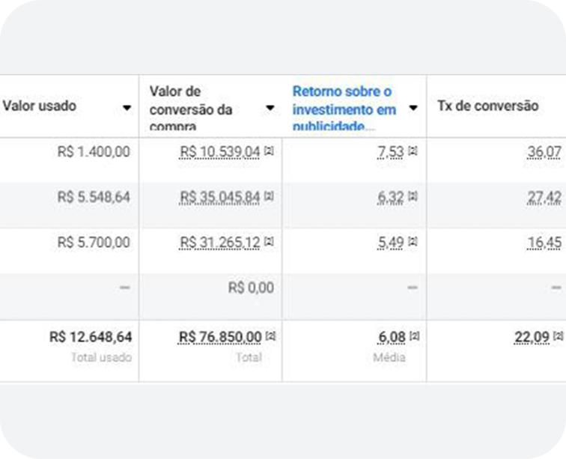
Task: Click the 36,07 conversion rate value
Action: (x=544, y=152)
